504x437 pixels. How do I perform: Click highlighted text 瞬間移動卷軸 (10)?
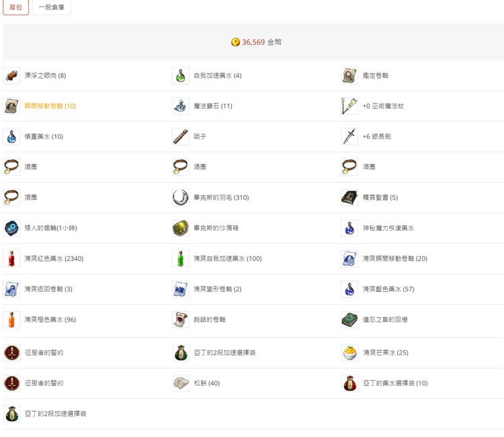(x=50, y=106)
